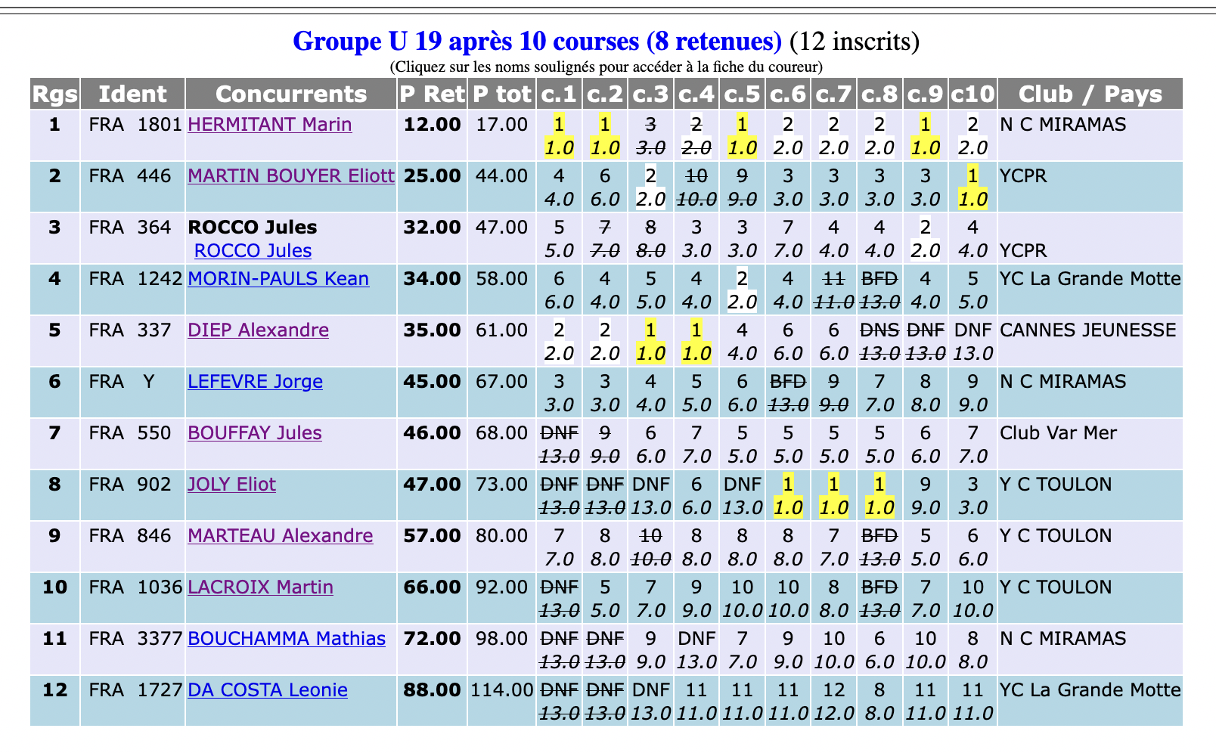Click N C MIRAMAS club in HERMITANT row
This screenshot has width=1216, height=753.
tap(1062, 124)
